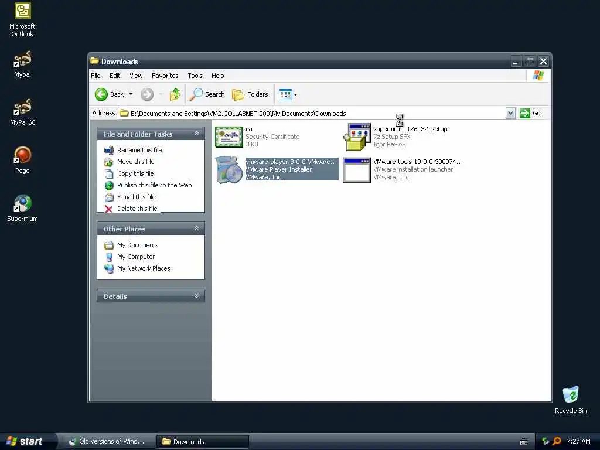Screen dimensions: 600x450
Task: Open the Views button menu
Action: point(288,94)
